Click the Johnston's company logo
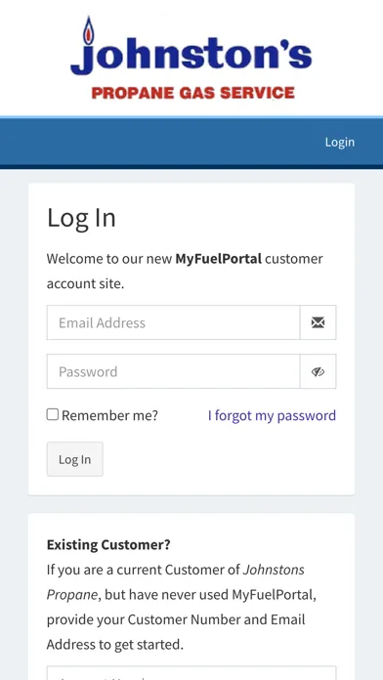The width and height of the screenshot is (383, 680). tap(191, 58)
